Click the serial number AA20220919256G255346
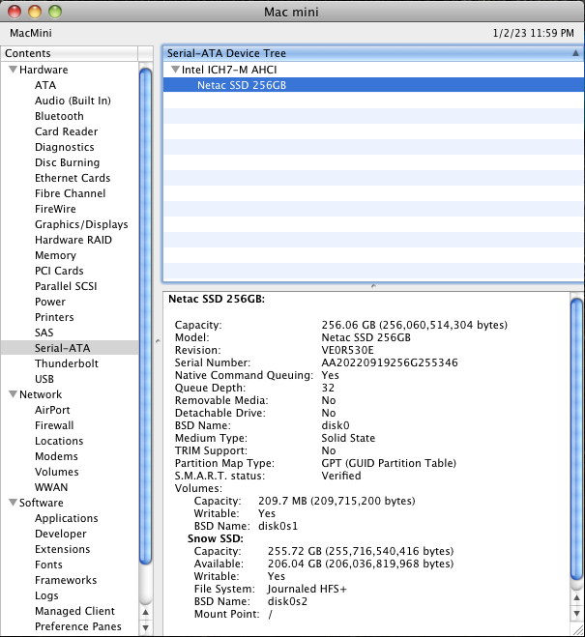This screenshot has width=585, height=637. click(x=390, y=362)
